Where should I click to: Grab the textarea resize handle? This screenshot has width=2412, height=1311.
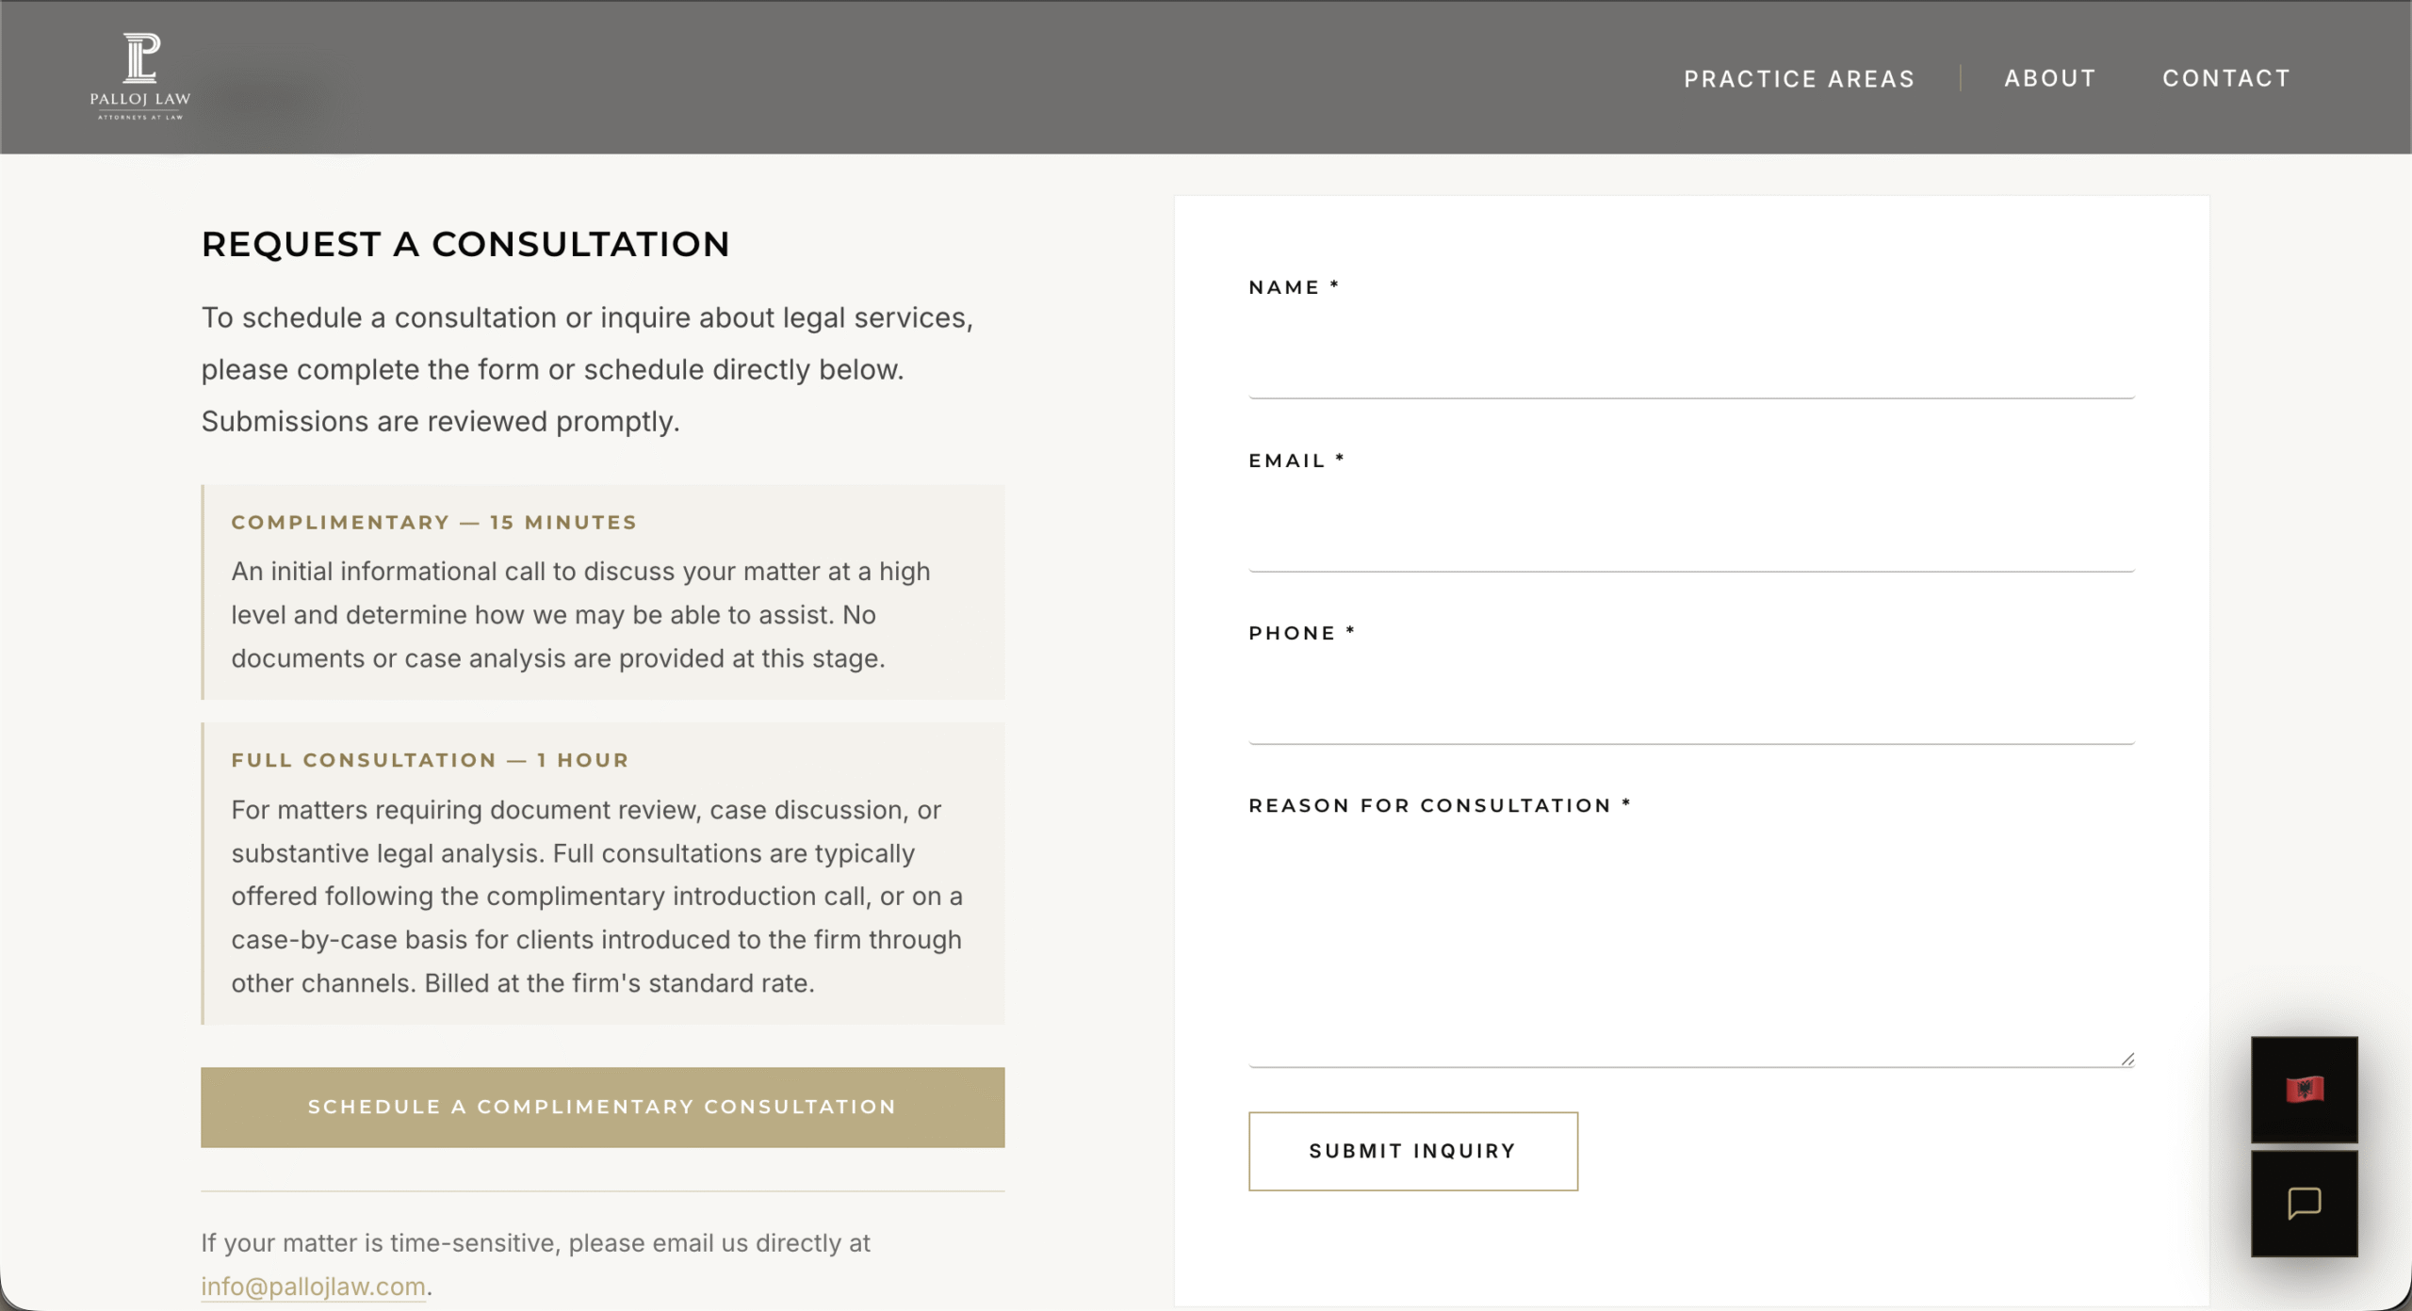click(2127, 1059)
